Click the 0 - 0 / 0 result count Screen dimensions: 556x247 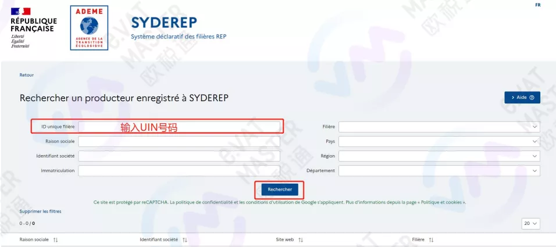tap(27, 224)
